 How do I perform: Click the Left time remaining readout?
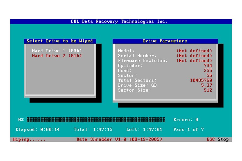144,130
